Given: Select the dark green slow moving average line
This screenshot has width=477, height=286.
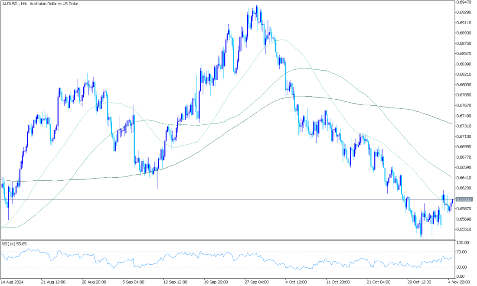Looking at the screenshot, I should coord(390,107).
